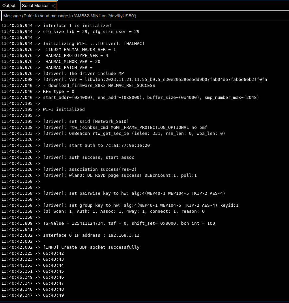Click the HALMAC_MINOR_VER = 20 line

click(73, 62)
